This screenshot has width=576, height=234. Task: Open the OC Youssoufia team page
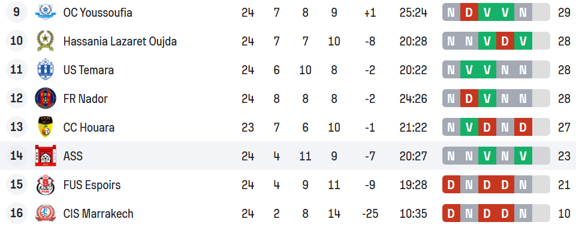coord(98,13)
